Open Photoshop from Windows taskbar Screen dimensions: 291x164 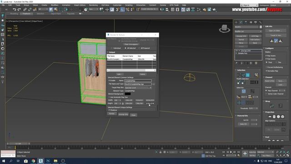click(48, 161)
